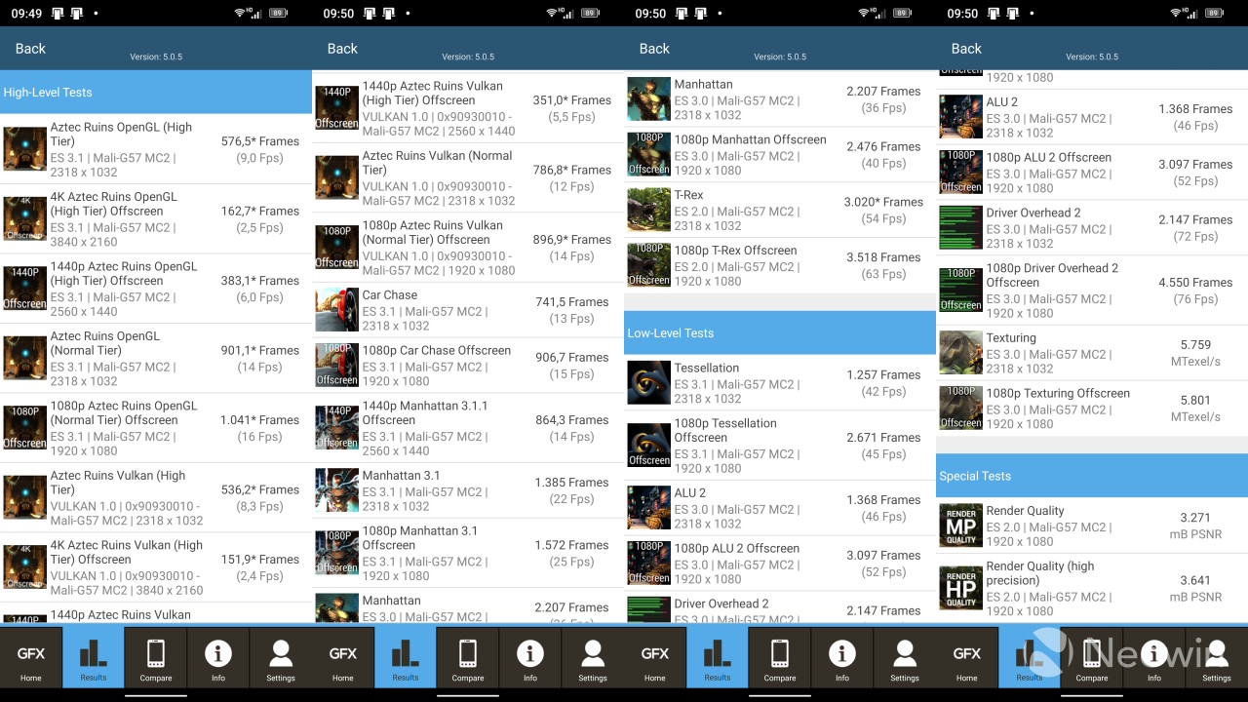Screen dimensions: 1248x702
Task: Select Results tab in first screenshot
Action: coord(94,659)
